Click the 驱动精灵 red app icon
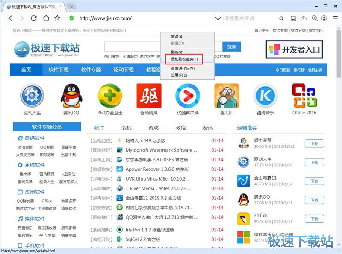The width and height of the screenshot is (342, 254). point(149,96)
